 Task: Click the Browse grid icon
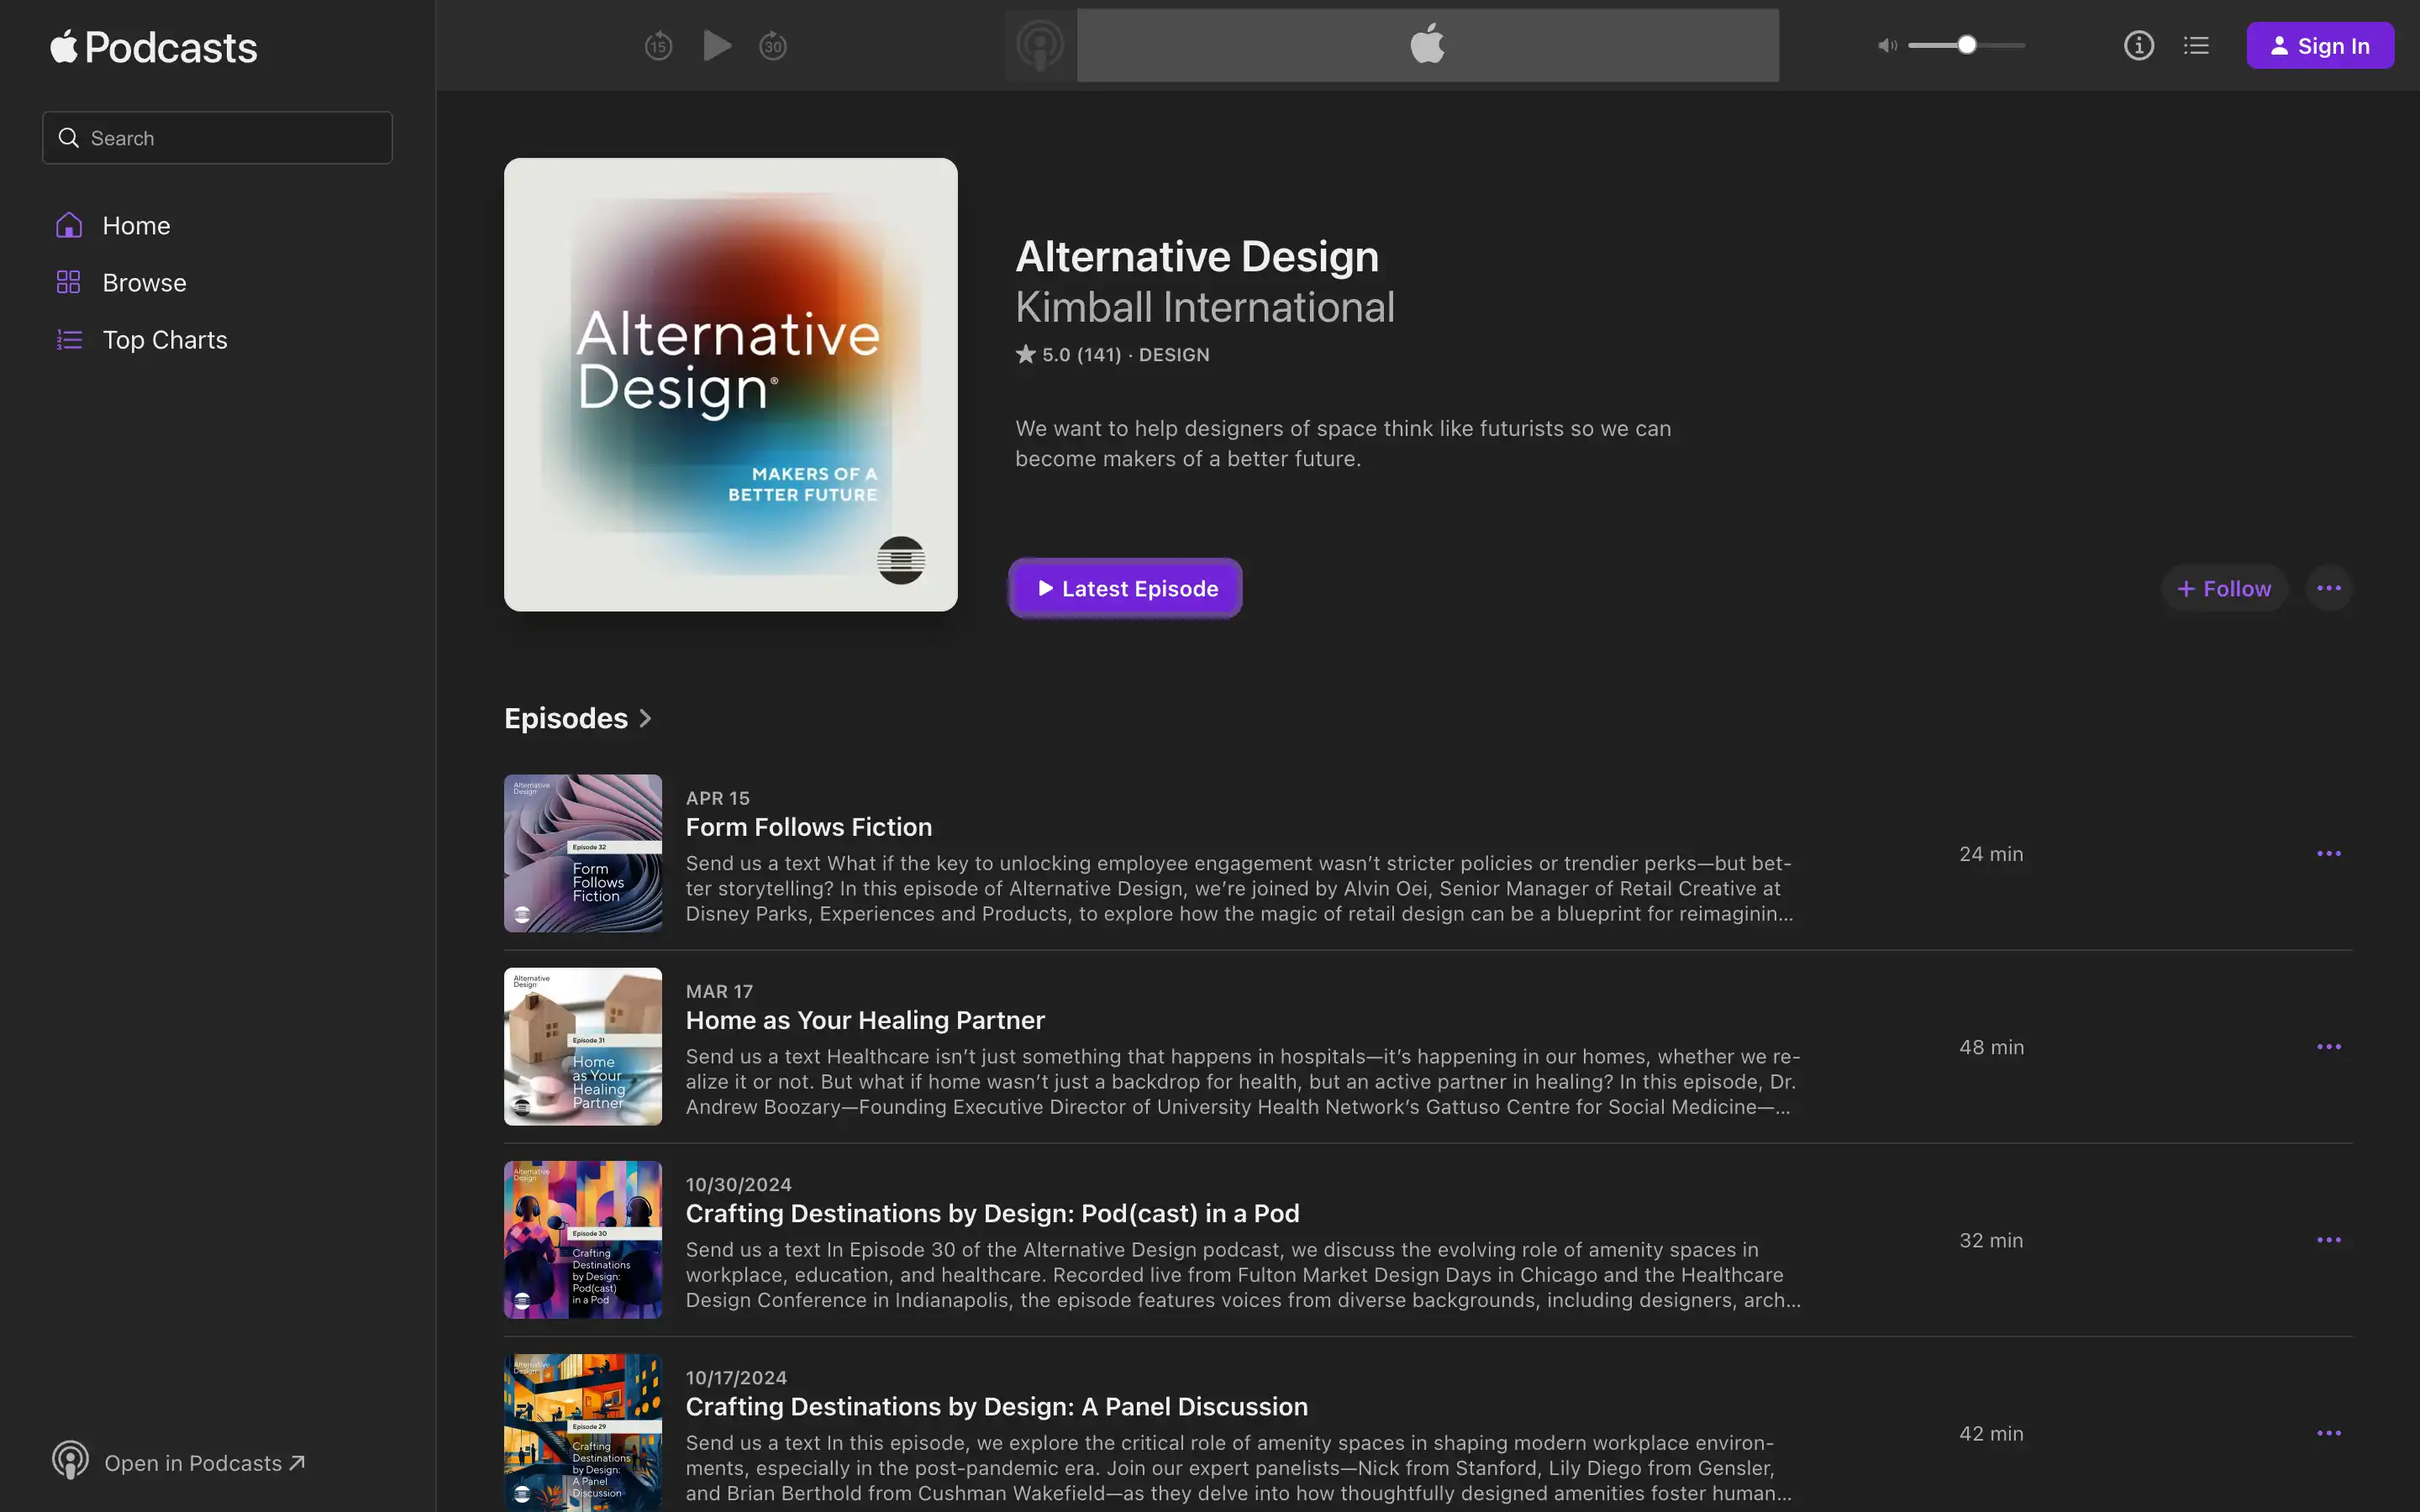68,282
